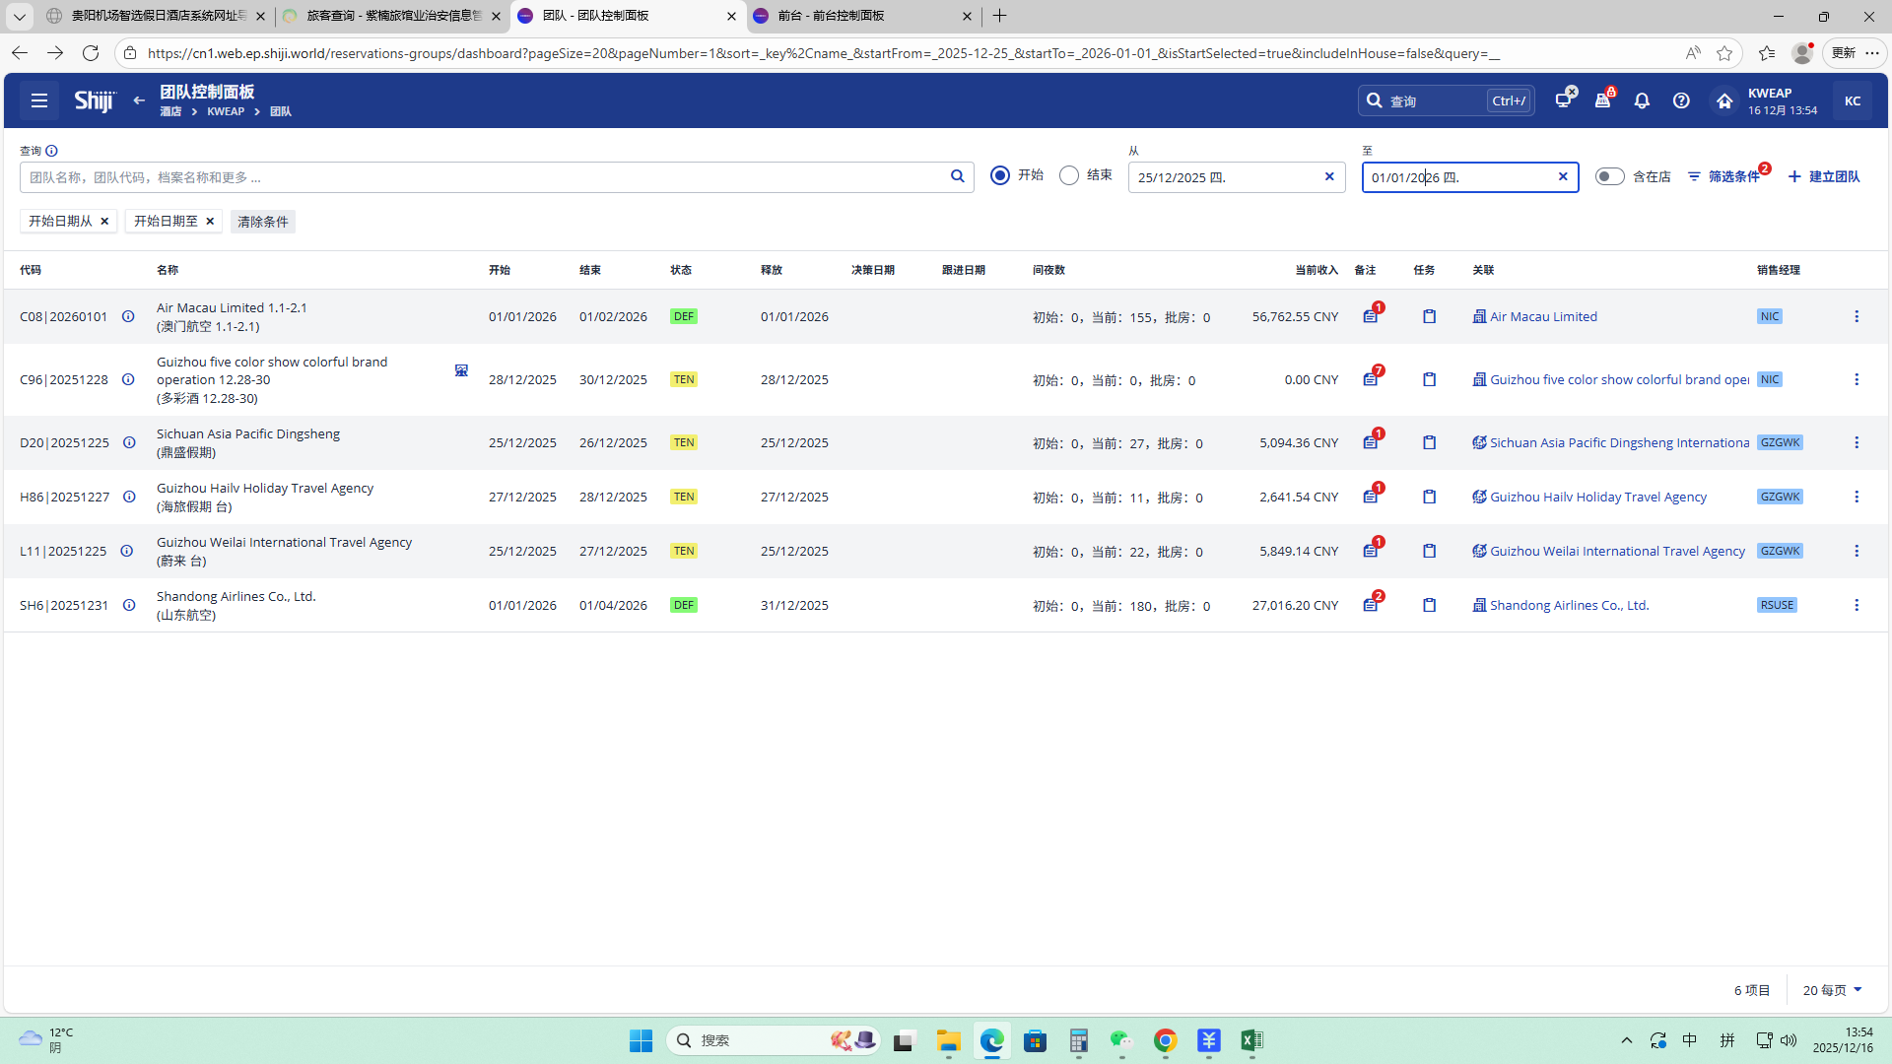Click the home icon next to KWEAP
Screen dimensions: 1892x1064
point(1723,100)
